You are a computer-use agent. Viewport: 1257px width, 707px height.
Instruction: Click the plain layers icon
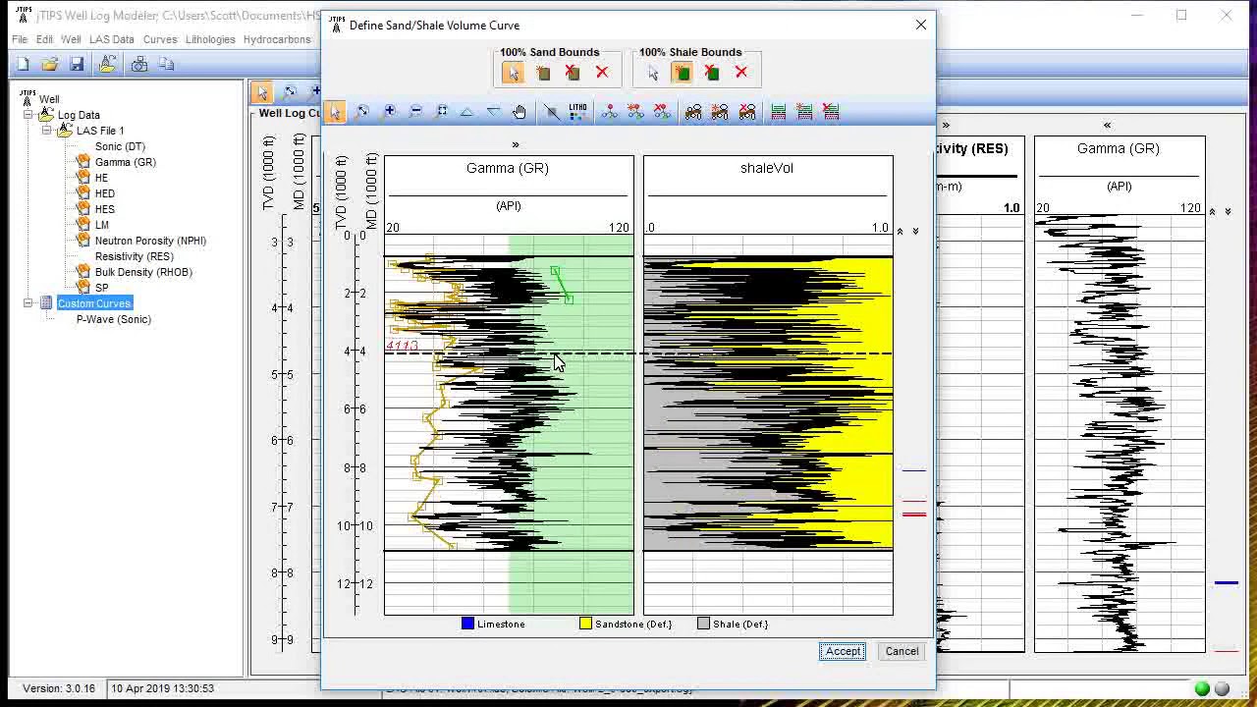tap(779, 112)
